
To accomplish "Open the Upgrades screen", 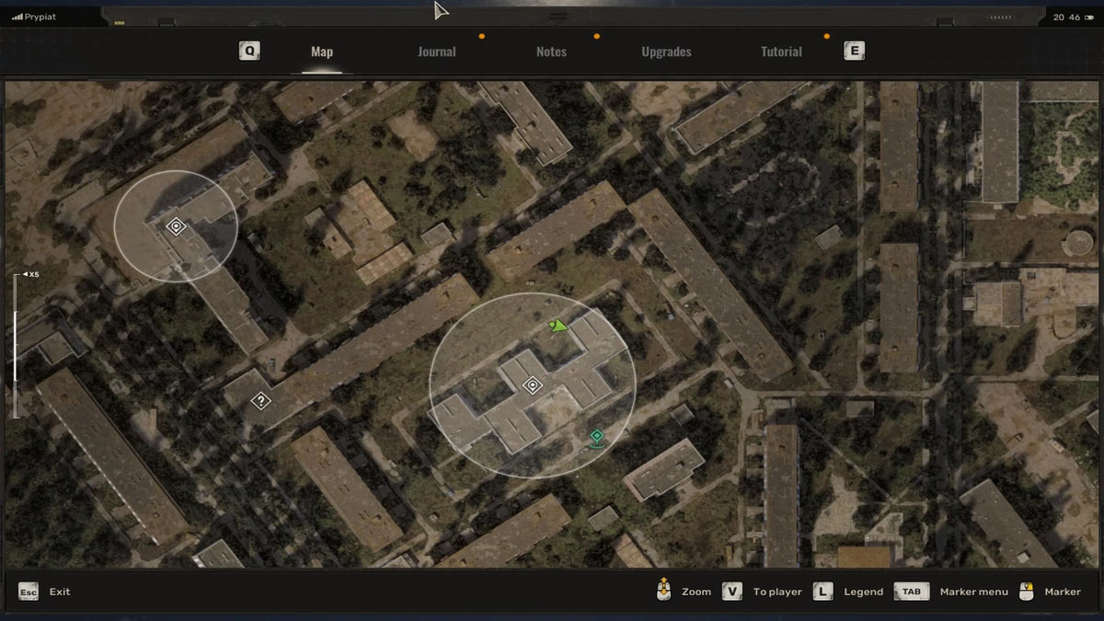I will pos(666,52).
